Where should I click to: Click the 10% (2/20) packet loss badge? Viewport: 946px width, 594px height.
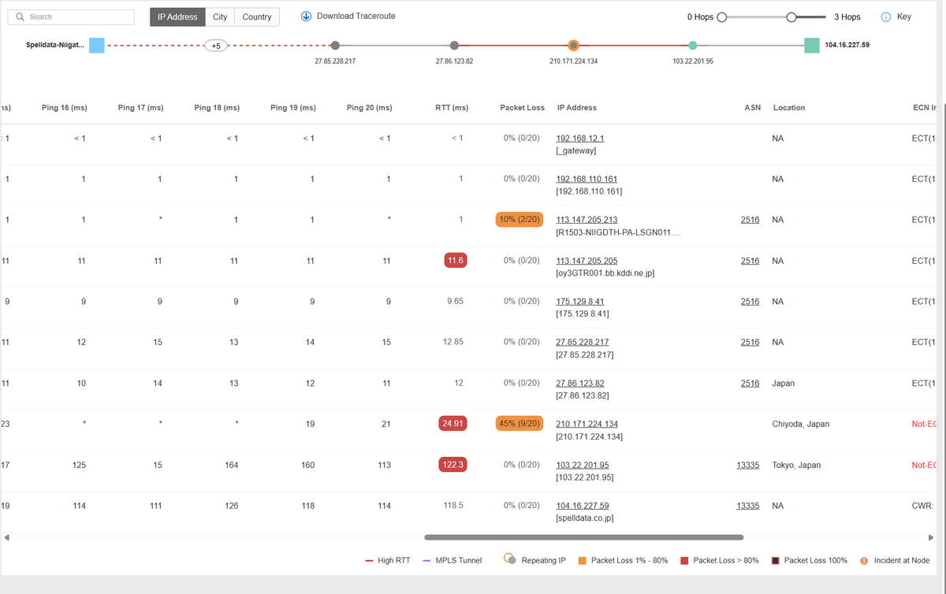[519, 219]
